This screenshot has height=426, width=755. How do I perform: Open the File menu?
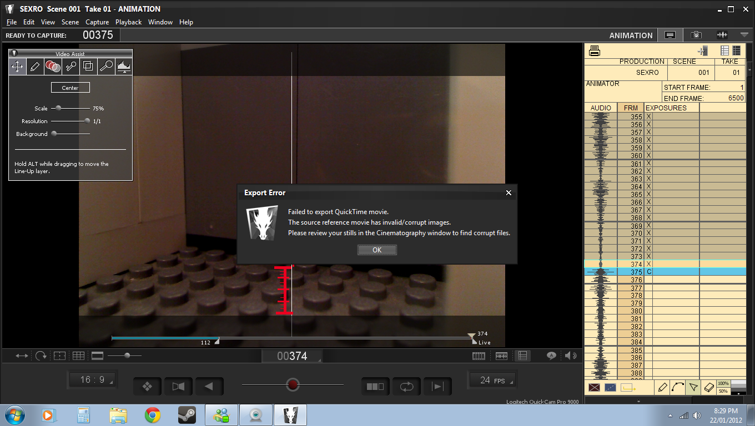[12, 22]
